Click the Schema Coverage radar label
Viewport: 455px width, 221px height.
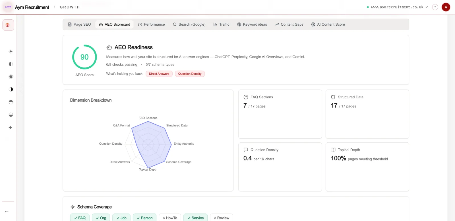point(179,162)
